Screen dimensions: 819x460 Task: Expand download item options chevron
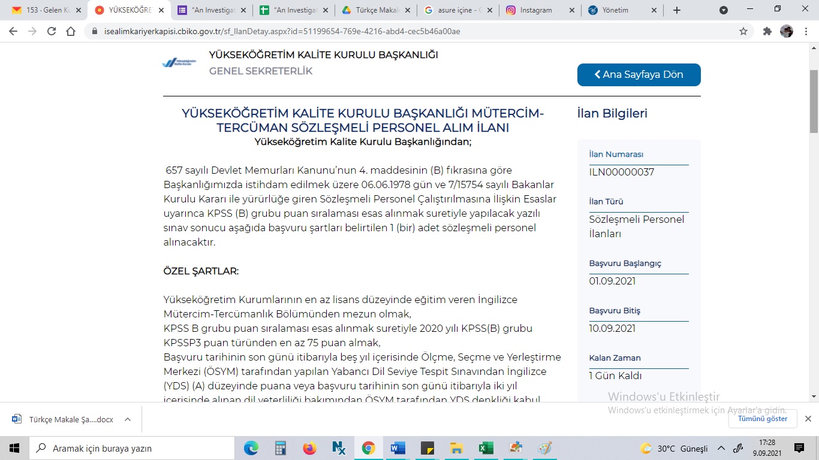point(128,419)
